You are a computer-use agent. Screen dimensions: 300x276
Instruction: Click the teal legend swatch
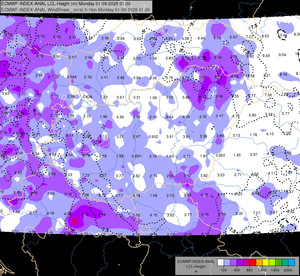click(x=285, y=262)
